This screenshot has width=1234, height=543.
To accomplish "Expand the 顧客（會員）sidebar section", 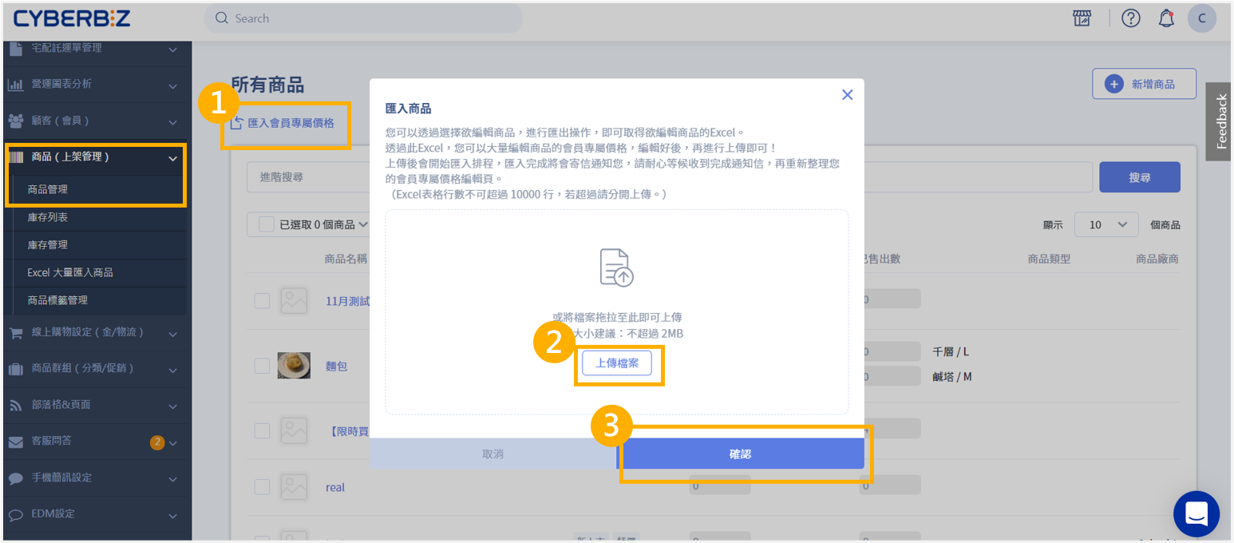I will 94,121.
